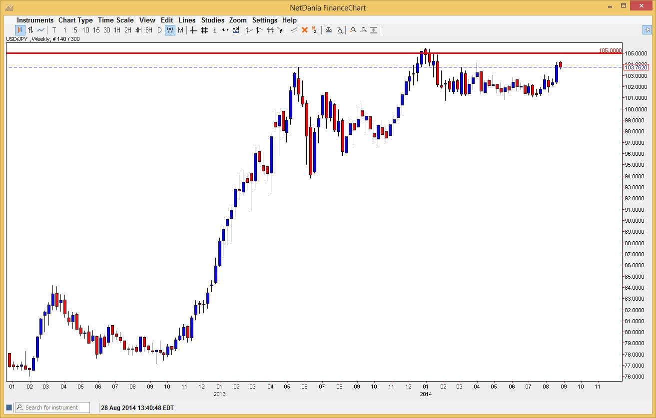Click the volume indicator icon
The width and height of the screenshot is (656, 418).
[x=236, y=30]
